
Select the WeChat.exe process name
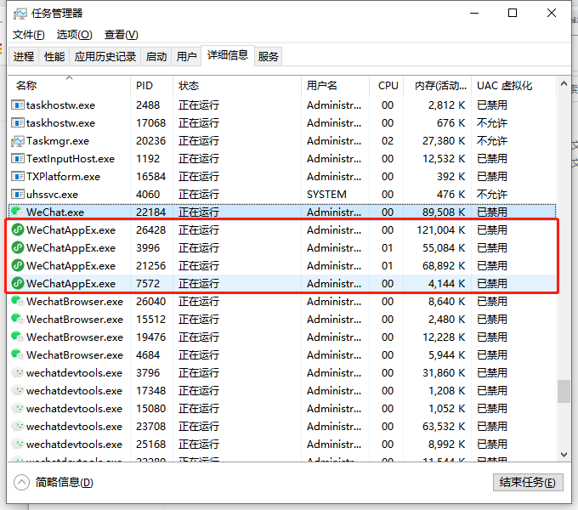pos(55,212)
